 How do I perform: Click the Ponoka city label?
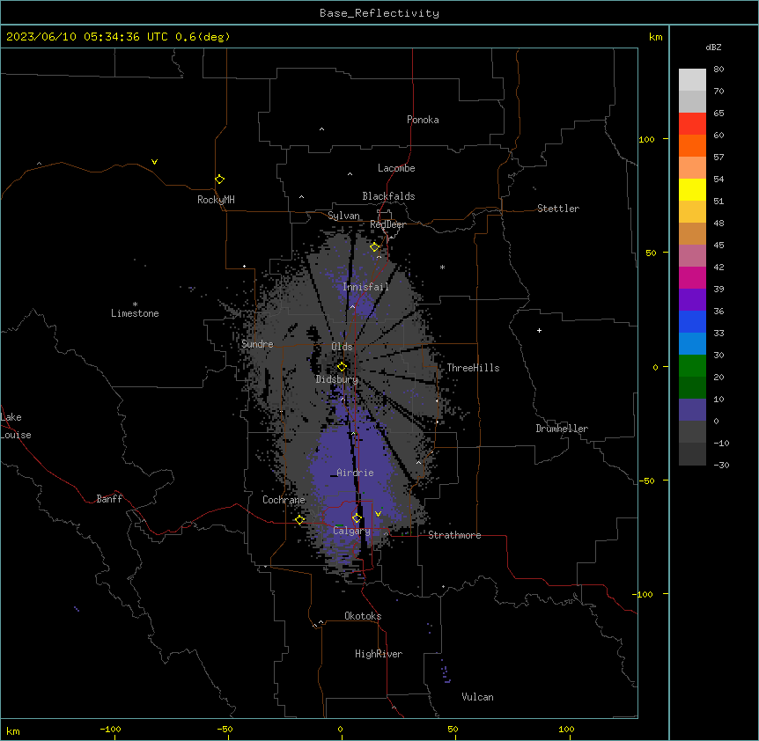point(423,120)
